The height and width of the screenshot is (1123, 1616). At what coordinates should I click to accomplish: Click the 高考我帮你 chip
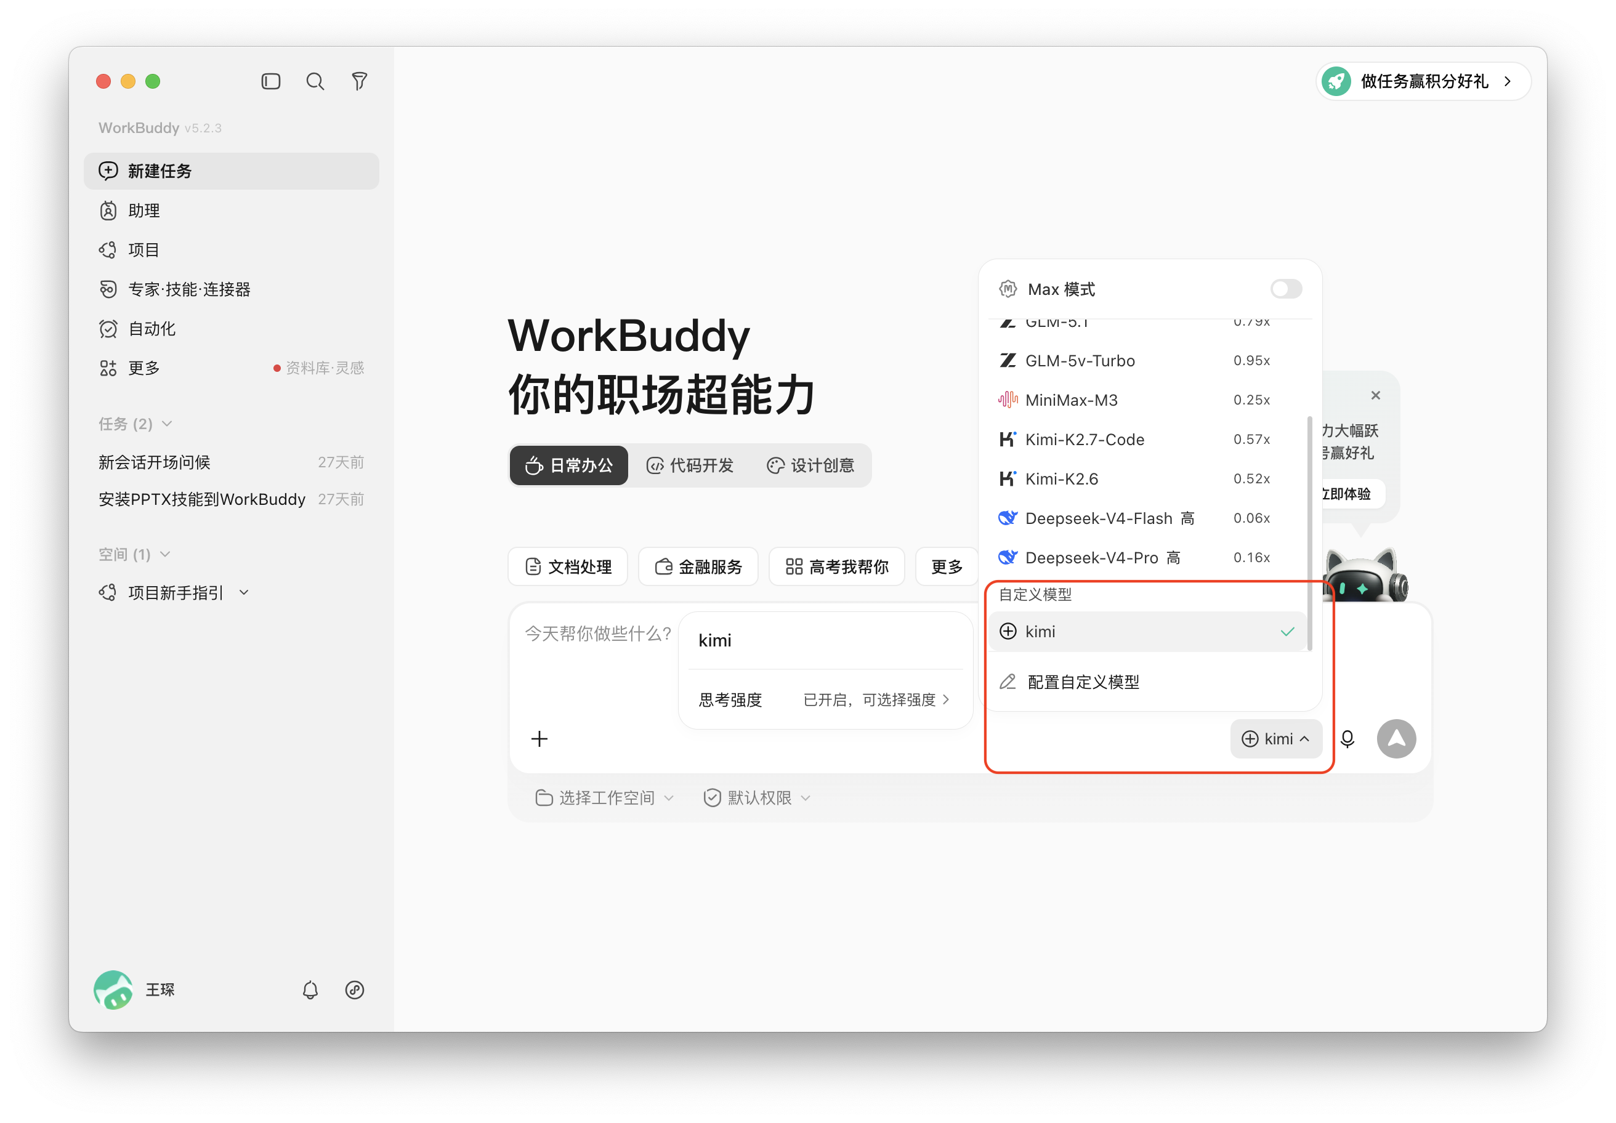click(x=837, y=567)
